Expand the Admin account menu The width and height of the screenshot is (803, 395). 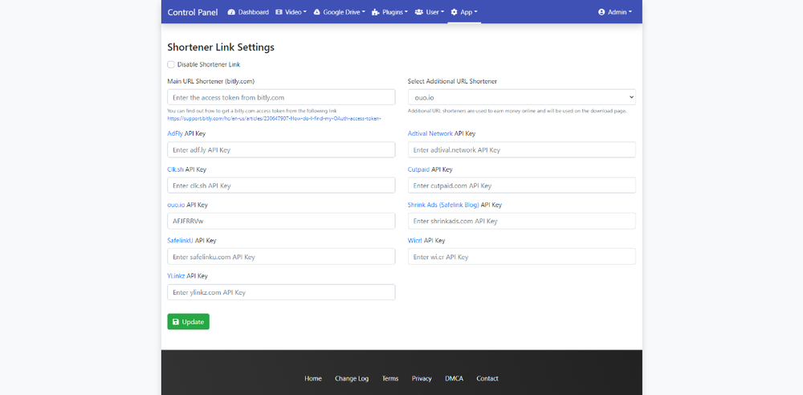(616, 12)
